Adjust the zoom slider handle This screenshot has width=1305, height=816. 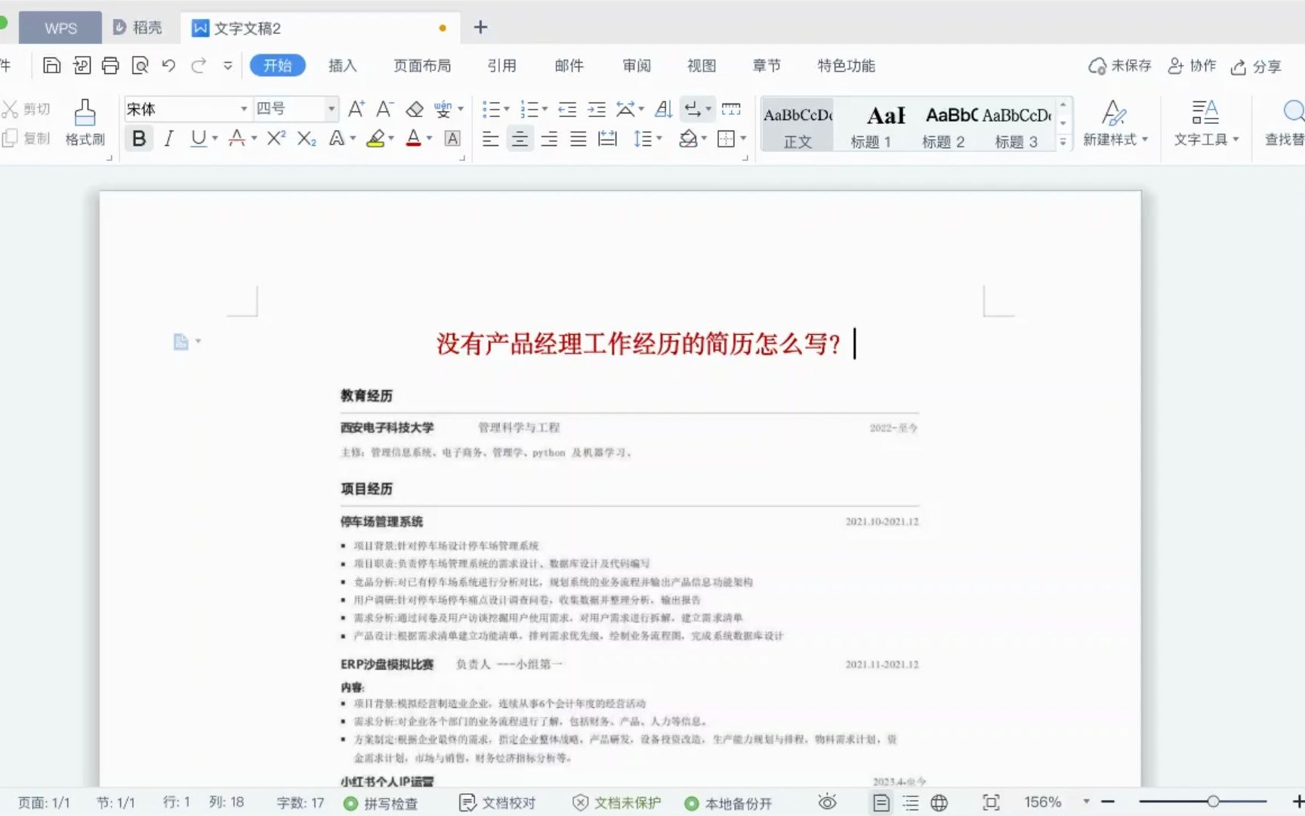tap(1213, 802)
